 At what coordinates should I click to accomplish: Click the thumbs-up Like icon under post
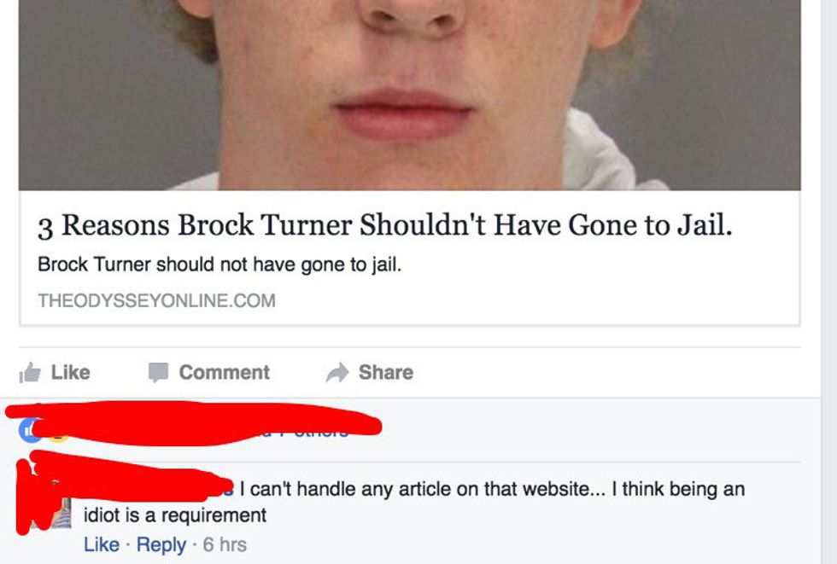point(30,373)
